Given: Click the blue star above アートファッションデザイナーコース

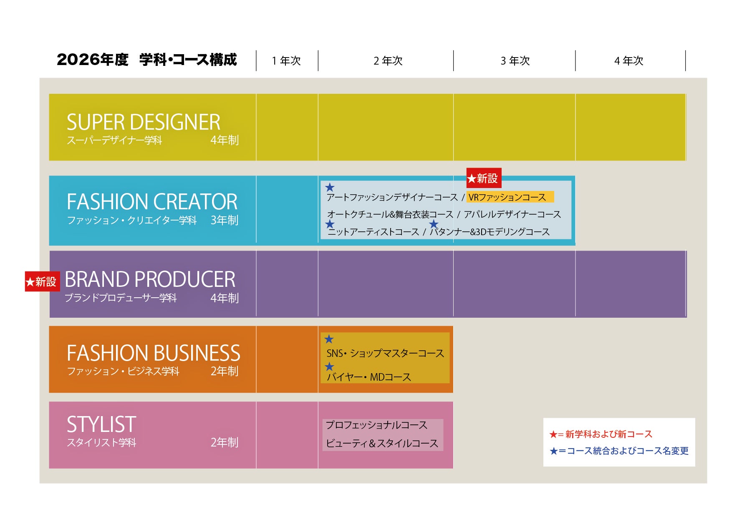Looking at the screenshot, I should click(x=330, y=187).
